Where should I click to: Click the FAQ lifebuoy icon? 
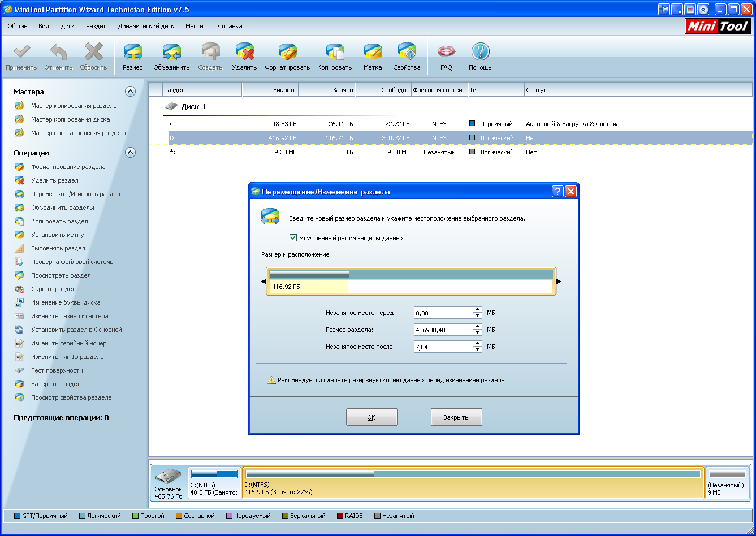point(446,53)
